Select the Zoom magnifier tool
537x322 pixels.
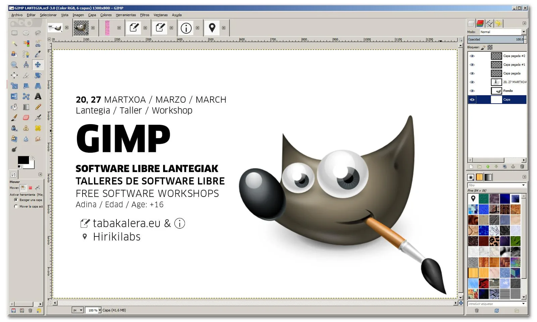point(14,65)
